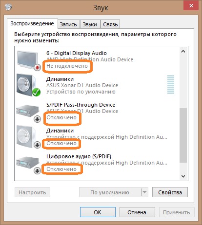202x225 pixels.
Task: Click the Свойства button
Action: pos(170,192)
